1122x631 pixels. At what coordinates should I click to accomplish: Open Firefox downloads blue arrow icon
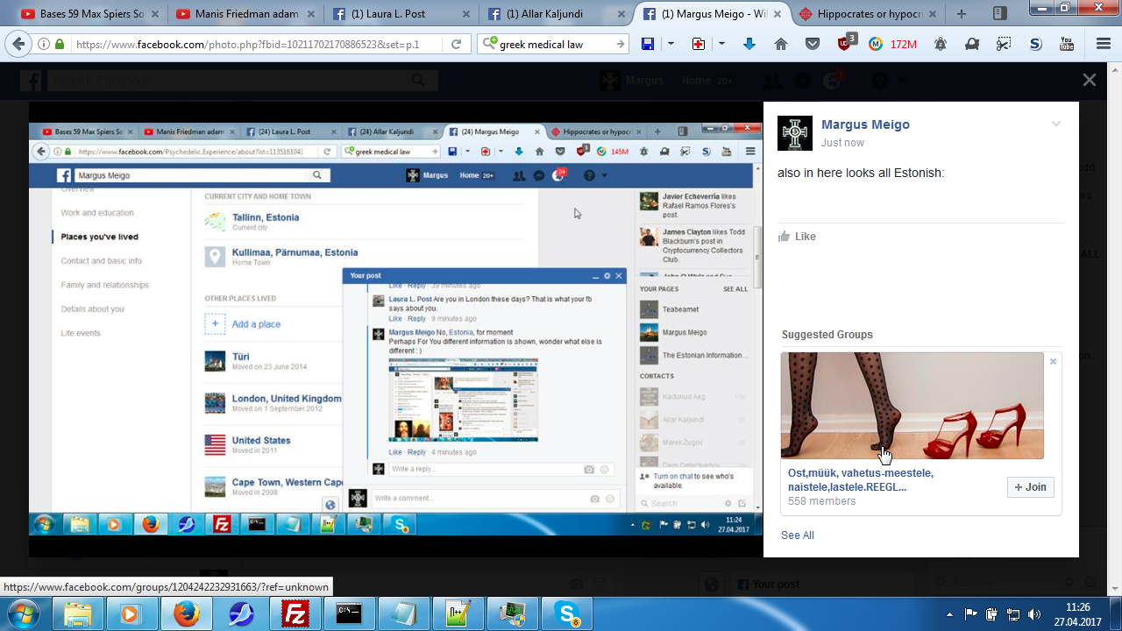point(749,44)
